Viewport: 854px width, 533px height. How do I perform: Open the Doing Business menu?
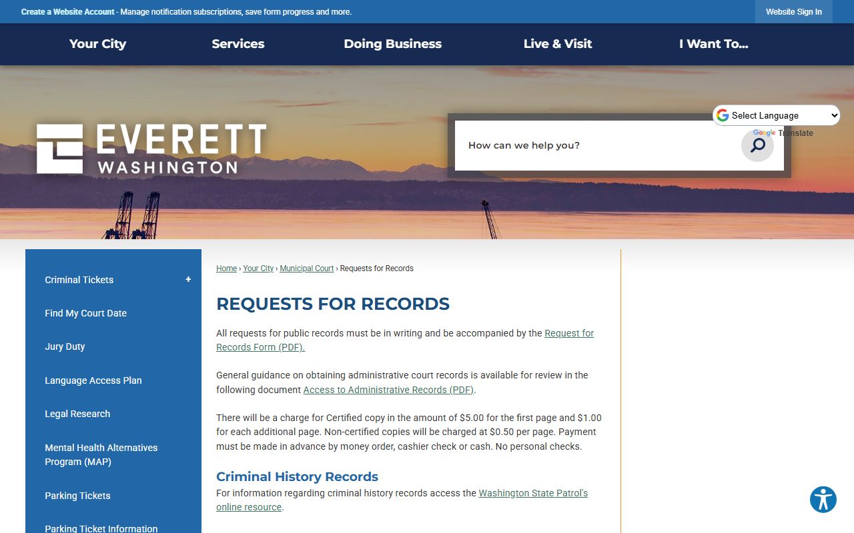393,44
